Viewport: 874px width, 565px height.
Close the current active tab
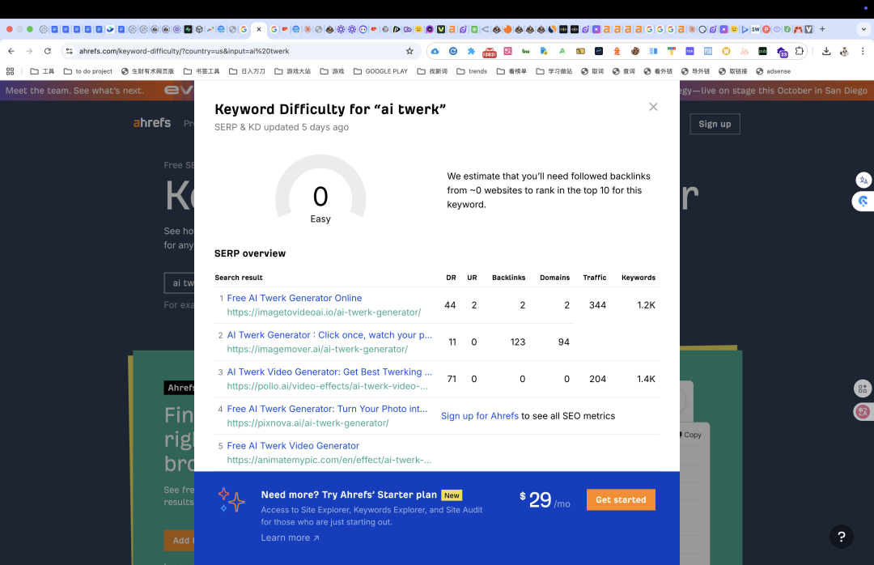pyautogui.click(x=259, y=29)
